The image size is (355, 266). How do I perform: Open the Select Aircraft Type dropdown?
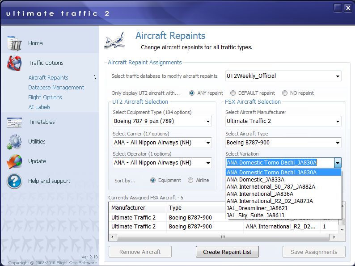pyautogui.click(x=283, y=143)
